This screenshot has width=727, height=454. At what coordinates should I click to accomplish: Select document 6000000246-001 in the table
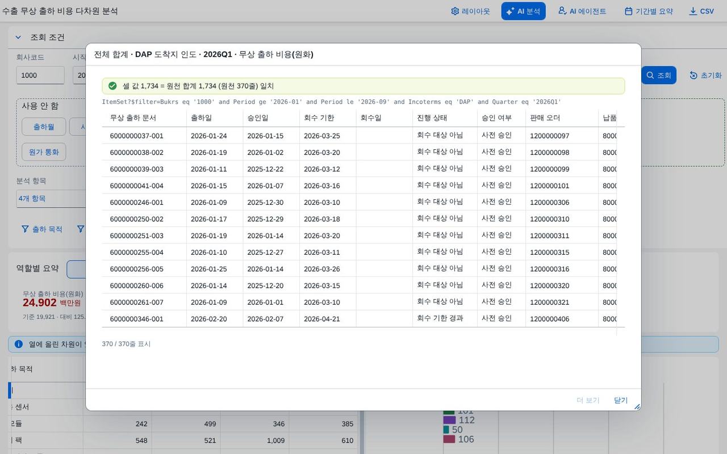click(137, 202)
